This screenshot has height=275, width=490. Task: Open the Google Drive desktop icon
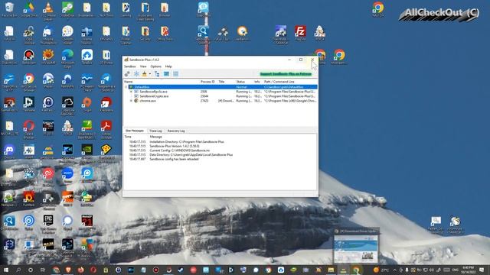pyautogui.click(x=29, y=10)
